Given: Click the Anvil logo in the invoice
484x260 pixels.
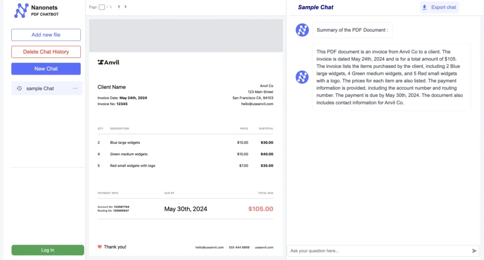Looking at the screenshot, I should pos(108,62).
